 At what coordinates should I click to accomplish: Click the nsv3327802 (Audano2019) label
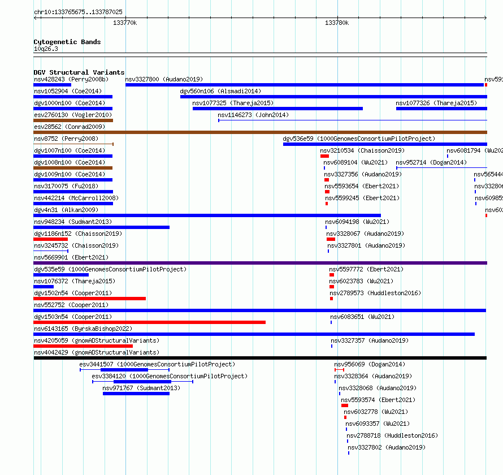387,447
